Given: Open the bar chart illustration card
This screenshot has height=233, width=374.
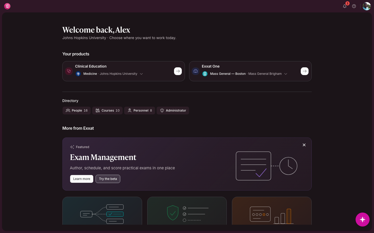Looking at the screenshot, I should pos(272,211).
